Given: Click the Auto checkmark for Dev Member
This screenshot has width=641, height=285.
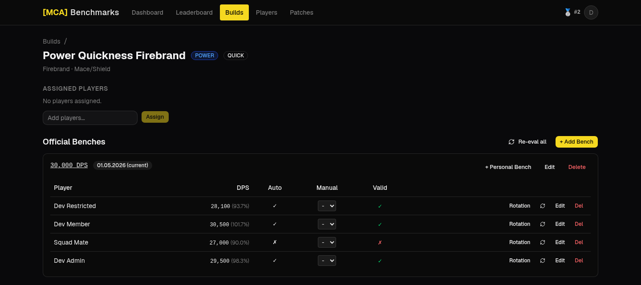Looking at the screenshot, I should 275,224.
